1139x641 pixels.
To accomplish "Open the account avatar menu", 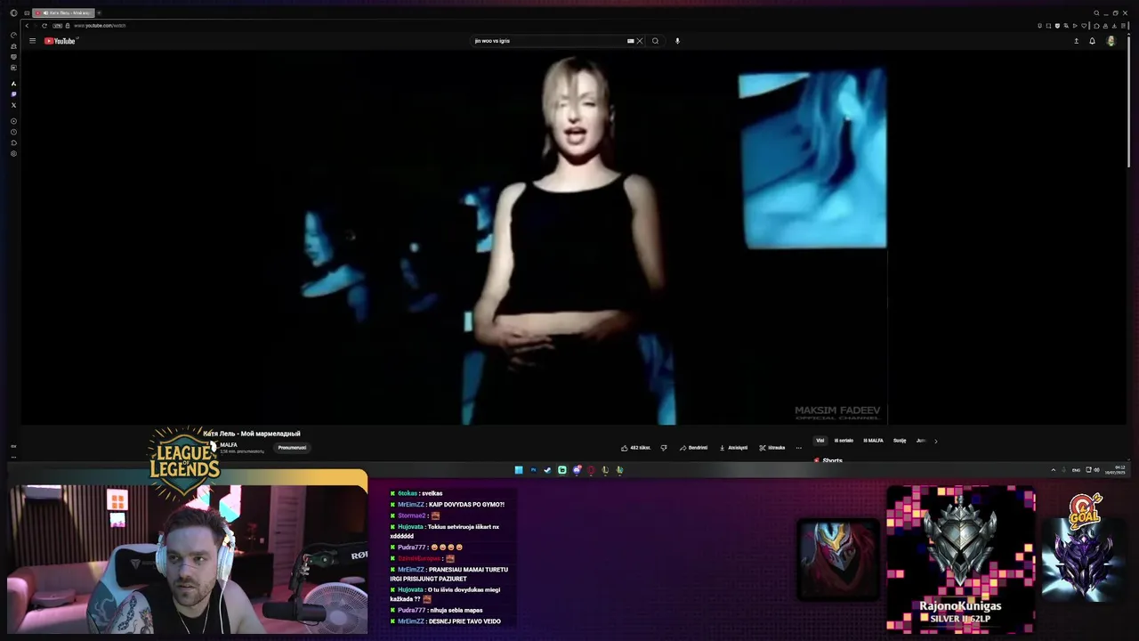I will (x=1111, y=41).
